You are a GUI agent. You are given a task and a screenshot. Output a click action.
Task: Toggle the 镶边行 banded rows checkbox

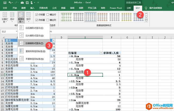click(48, 14)
